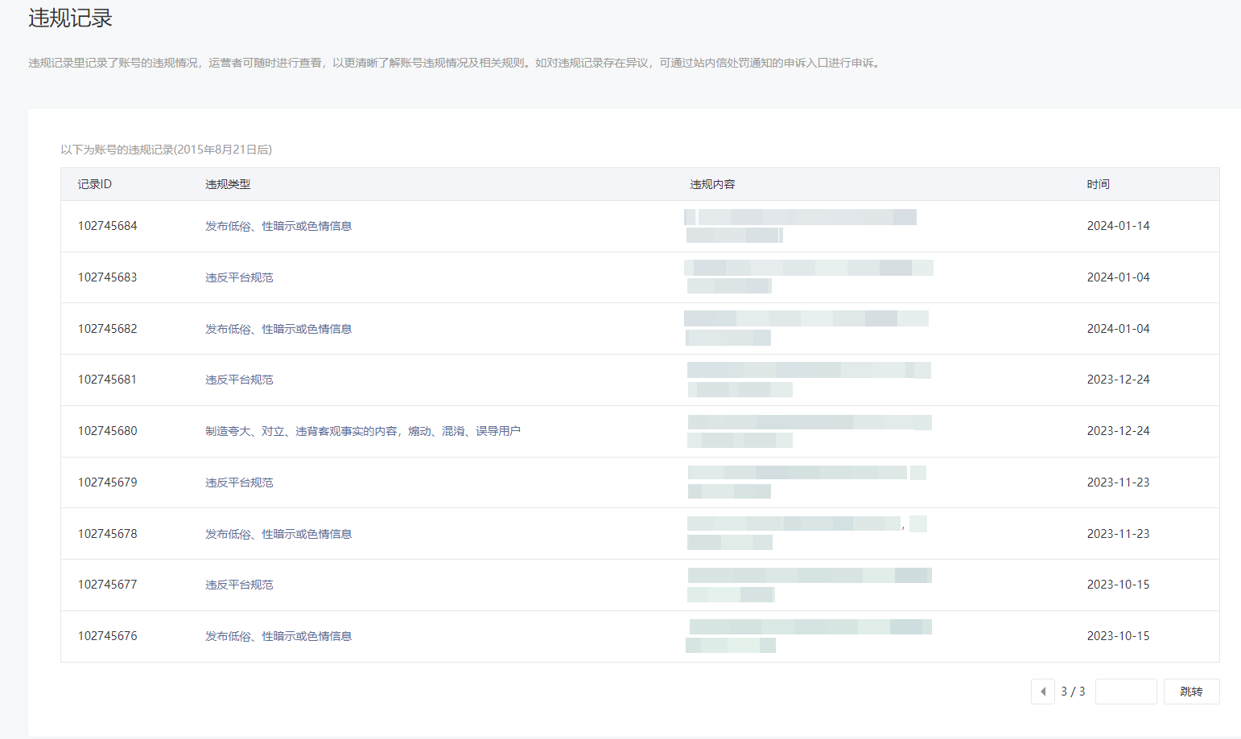Click the 3 / 3 page indicator
1241x739 pixels.
coord(1073,692)
